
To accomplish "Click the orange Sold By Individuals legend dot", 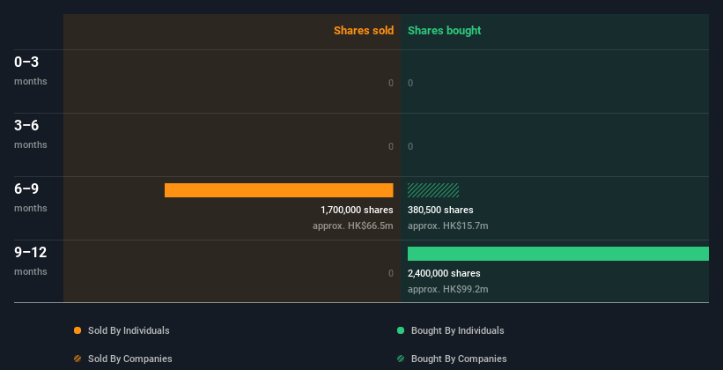I will coord(77,330).
